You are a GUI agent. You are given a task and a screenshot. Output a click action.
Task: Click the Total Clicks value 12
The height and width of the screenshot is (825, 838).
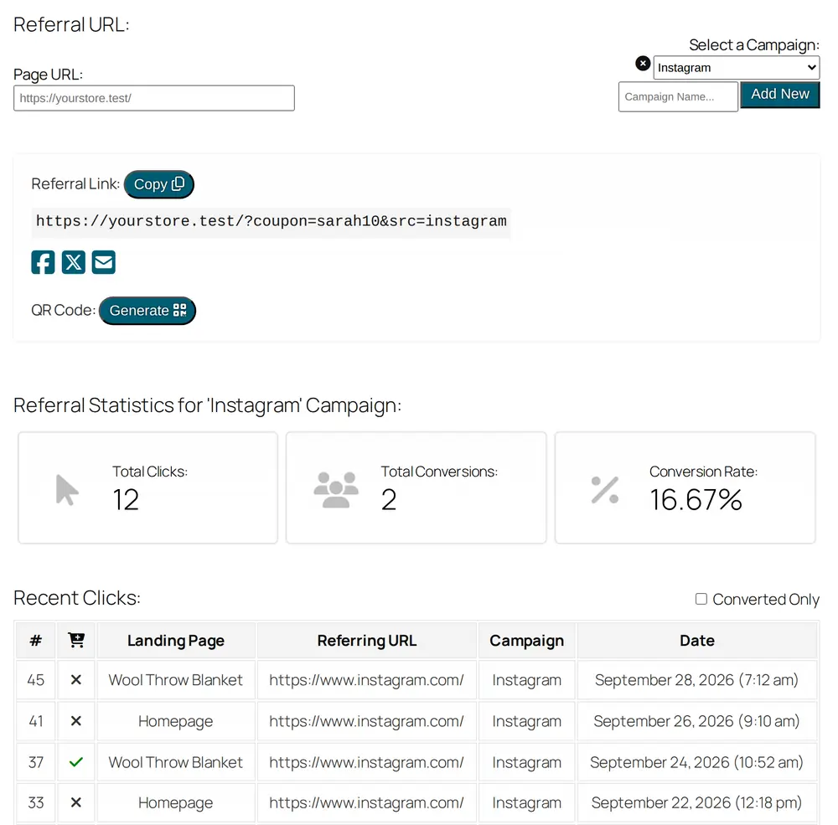[126, 499]
